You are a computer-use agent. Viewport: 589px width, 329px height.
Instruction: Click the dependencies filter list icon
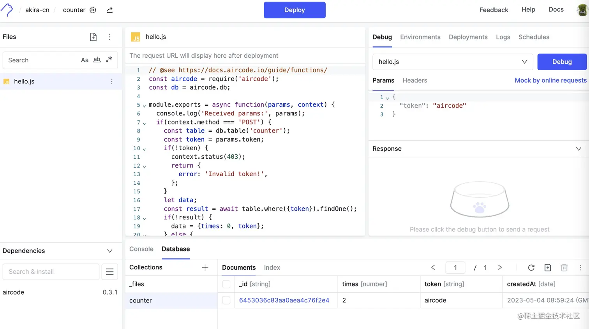click(109, 272)
